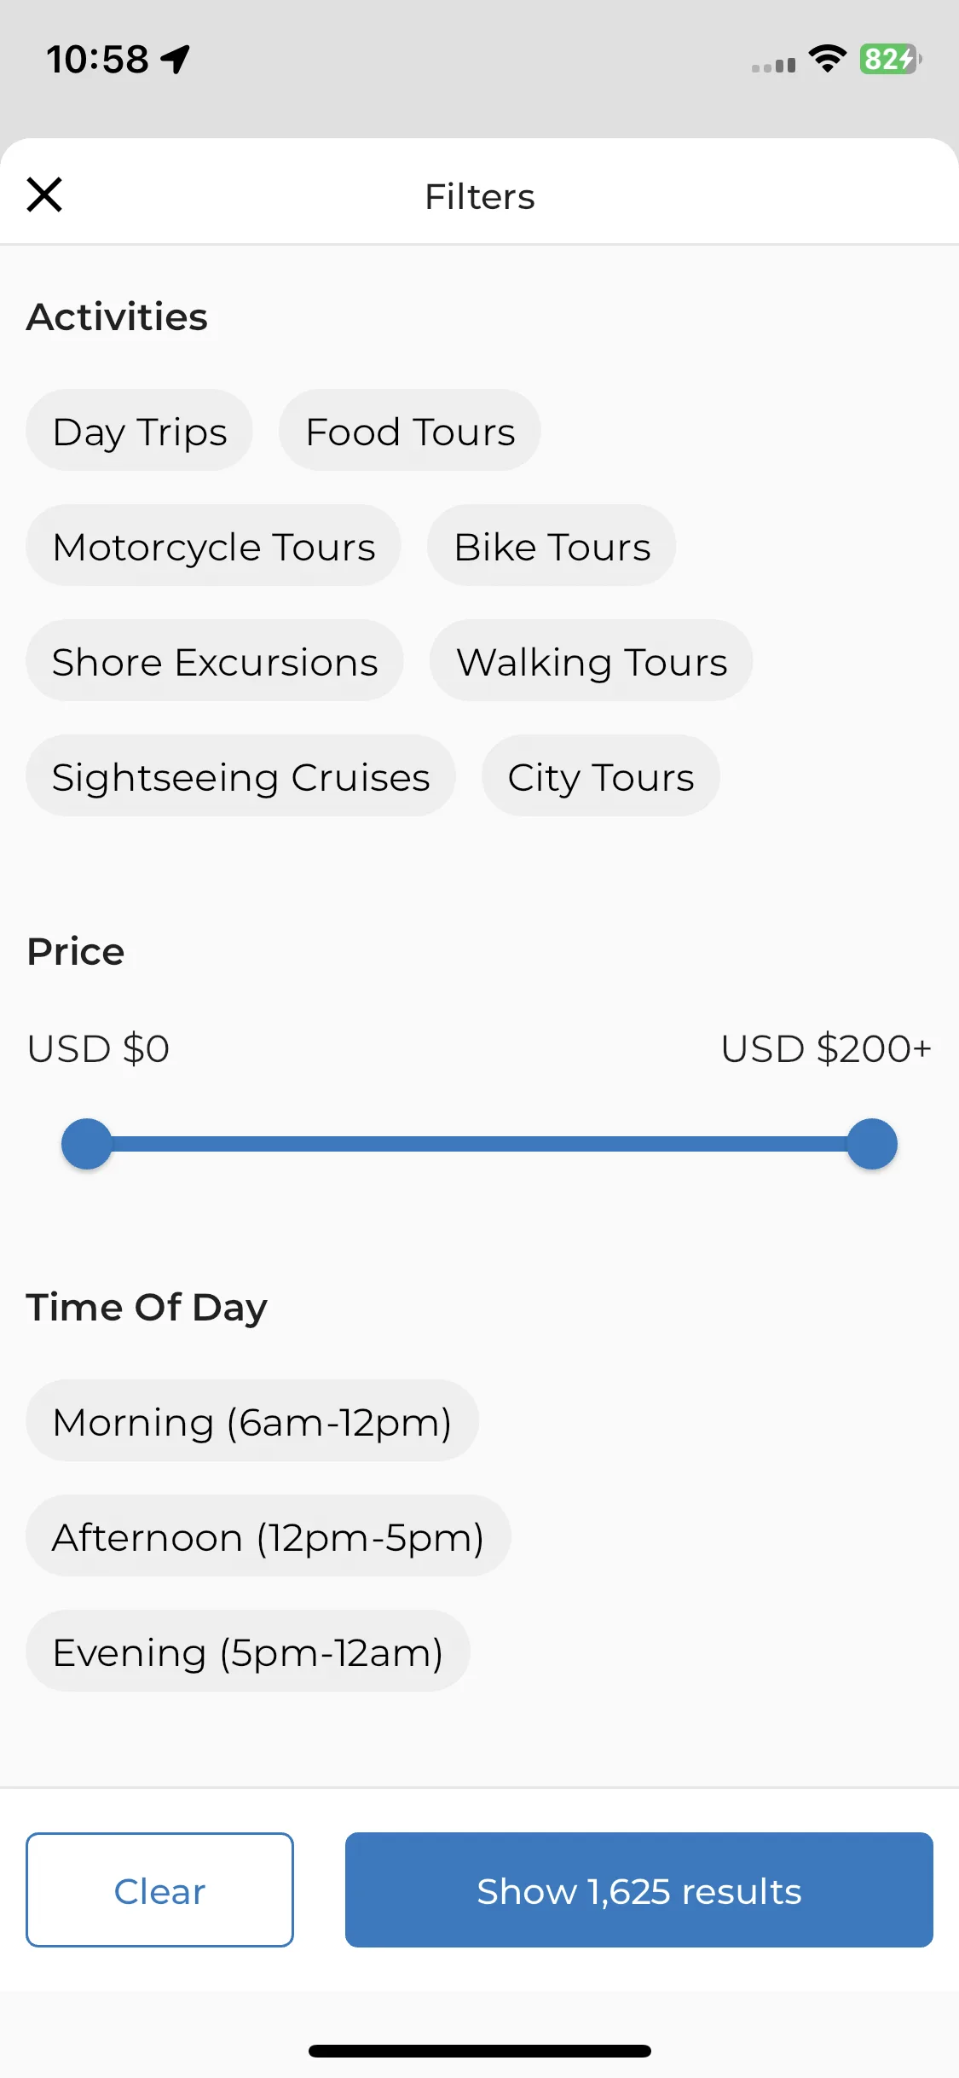The height and width of the screenshot is (2078, 959).
Task: Tap the cellular signal bars icon
Action: (773, 65)
